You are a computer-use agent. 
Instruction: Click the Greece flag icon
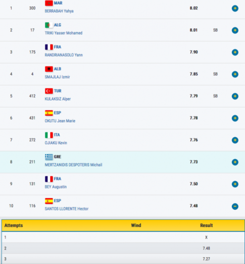tap(49, 157)
